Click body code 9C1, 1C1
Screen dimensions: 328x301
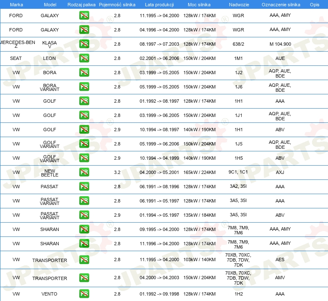(x=238, y=172)
